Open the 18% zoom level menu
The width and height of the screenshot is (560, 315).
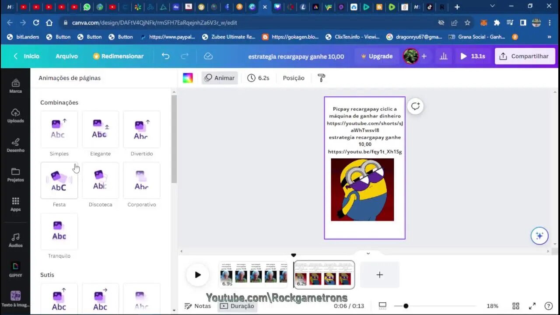(x=493, y=306)
